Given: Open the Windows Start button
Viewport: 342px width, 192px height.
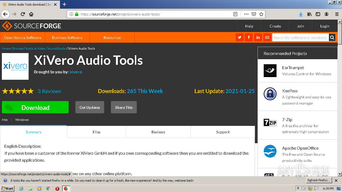Looking at the screenshot, I should [7, 188].
